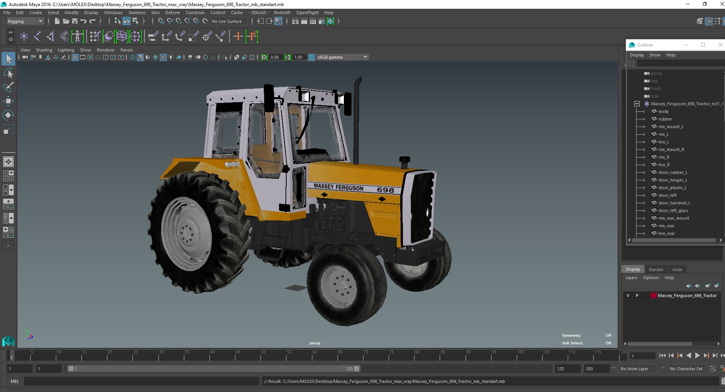The height and width of the screenshot is (392, 725).
Task: Toggle layer visibility V box
Action: [628, 296]
